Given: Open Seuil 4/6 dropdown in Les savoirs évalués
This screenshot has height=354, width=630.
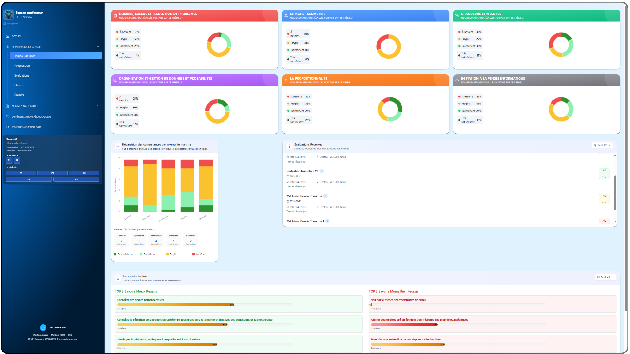Looking at the screenshot, I should point(605,277).
